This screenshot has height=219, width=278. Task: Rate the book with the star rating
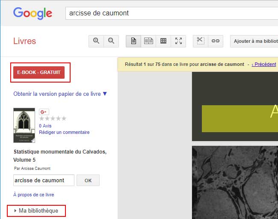53,118
